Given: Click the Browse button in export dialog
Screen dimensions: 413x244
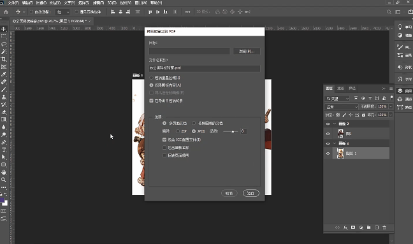Looking at the screenshot, I should (x=247, y=52).
